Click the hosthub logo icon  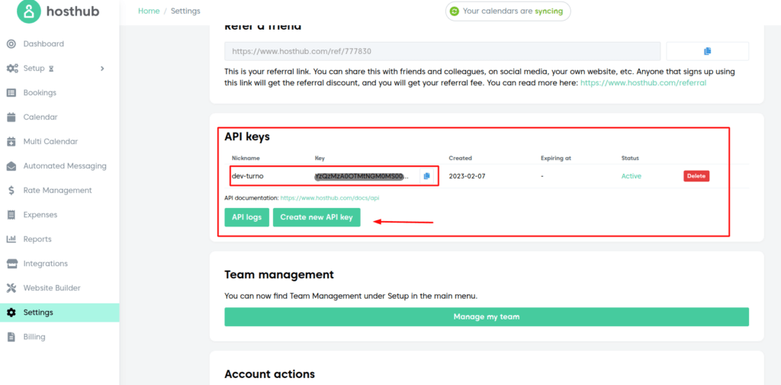pyautogui.click(x=29, y=11)
